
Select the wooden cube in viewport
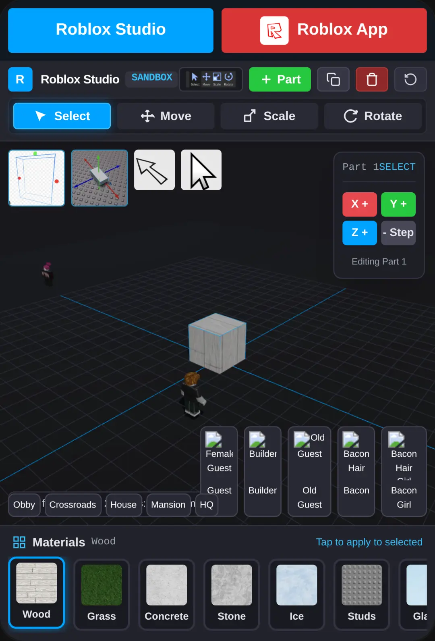(217, 343)
